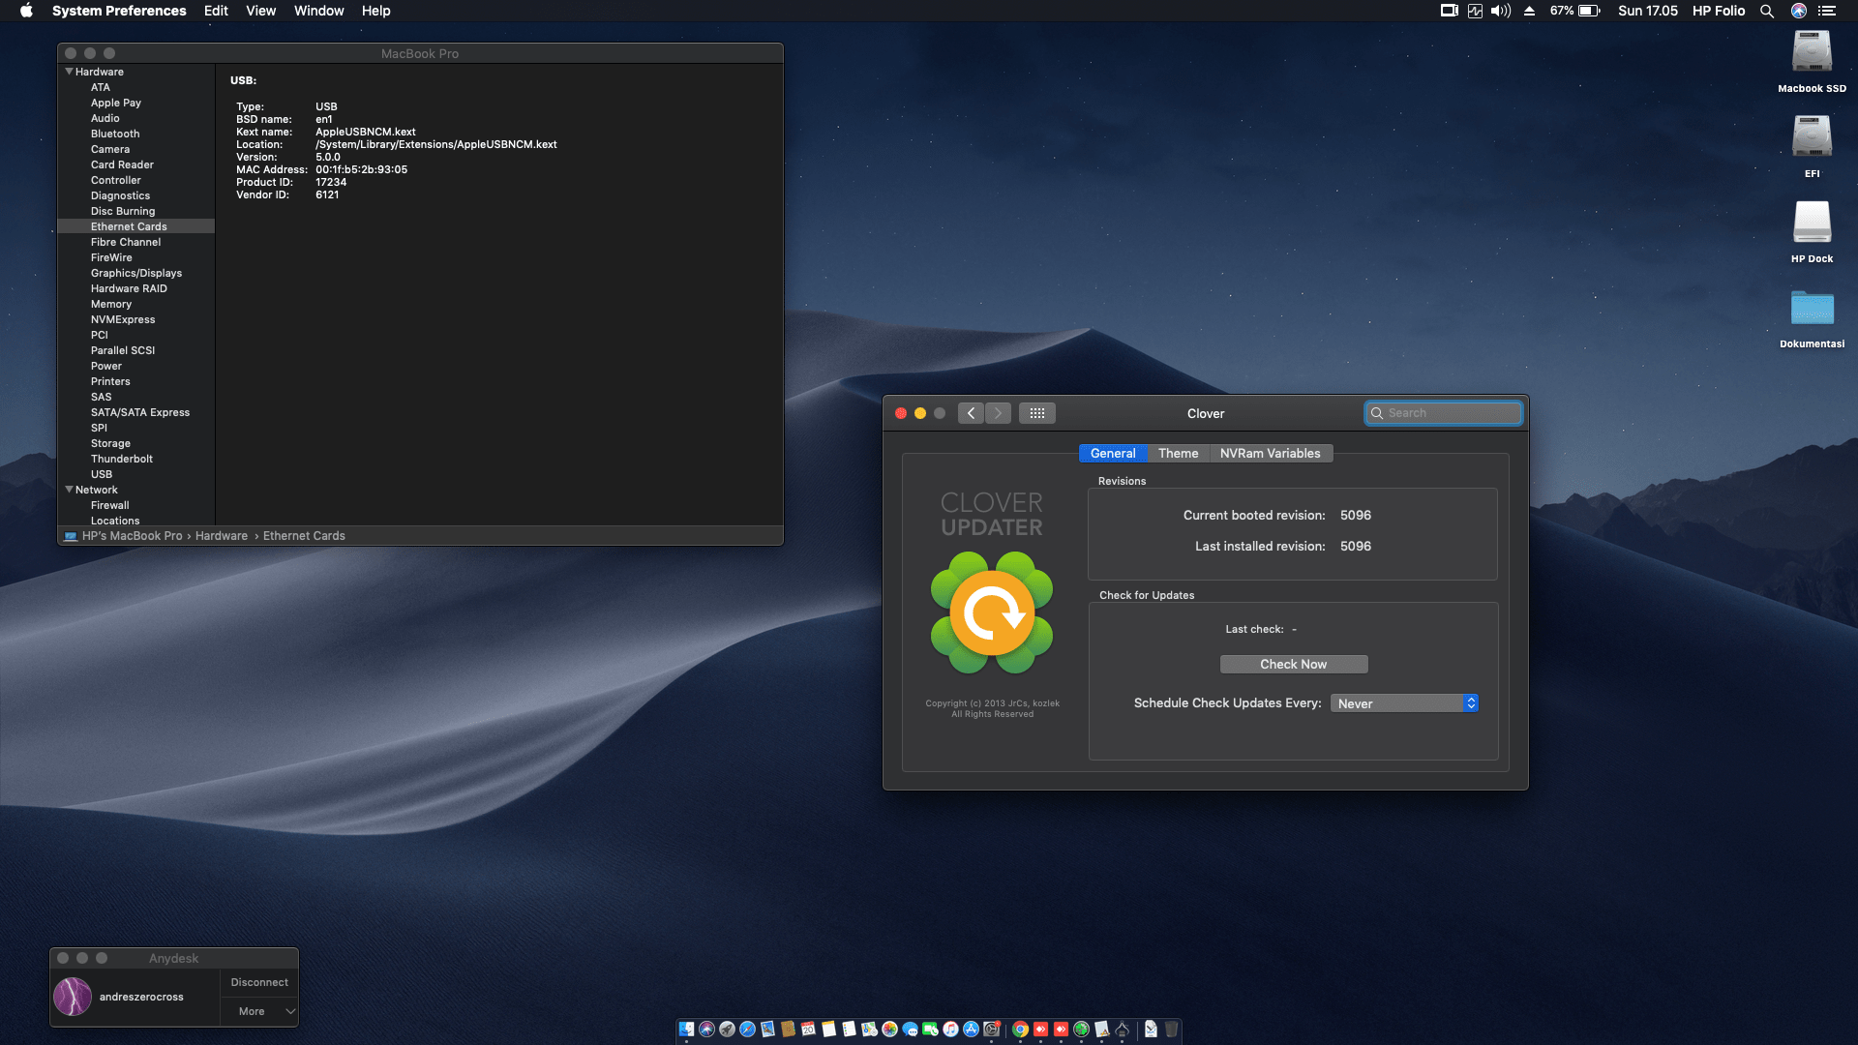Open the EFI drive icon on desktop
This screenshot has height=1045, width=1858.
click(1812, 136)
